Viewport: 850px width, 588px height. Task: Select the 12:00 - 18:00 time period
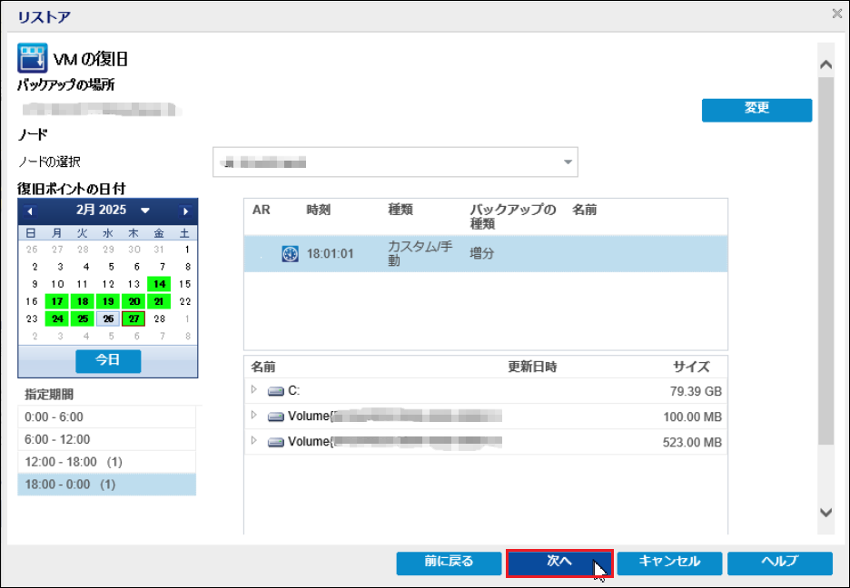click(106, 462)
